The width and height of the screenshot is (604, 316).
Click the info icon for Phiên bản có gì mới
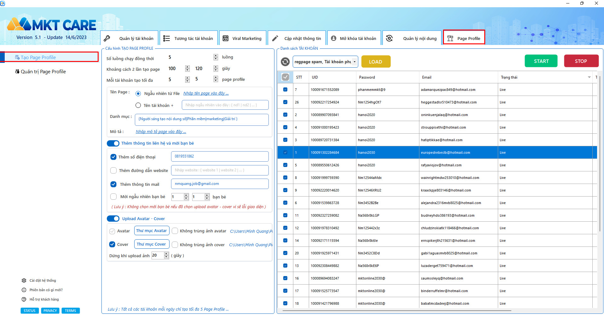coord(24,290)
